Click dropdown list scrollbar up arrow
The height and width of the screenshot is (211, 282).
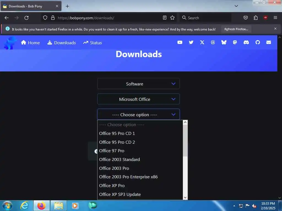coord(185,123)
